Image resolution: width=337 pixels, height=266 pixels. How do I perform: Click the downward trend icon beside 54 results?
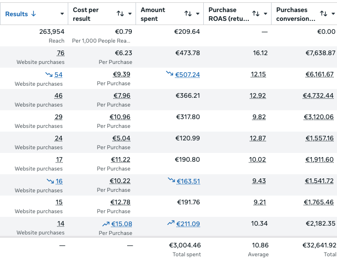point(49,75)
